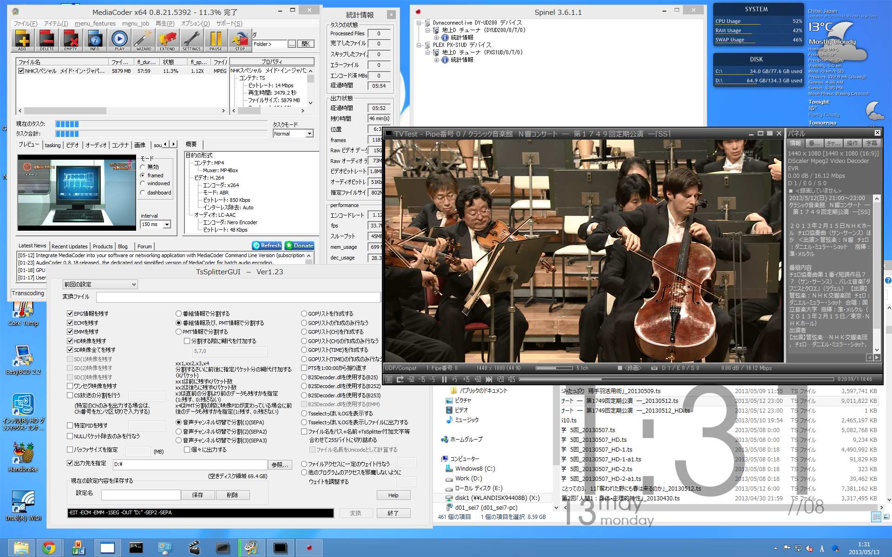Image resolution: width=892 pixels, height=557 pixels.
Task: Enable the ワンセグ映像を残す checkbox
Action: coord(70,386)
